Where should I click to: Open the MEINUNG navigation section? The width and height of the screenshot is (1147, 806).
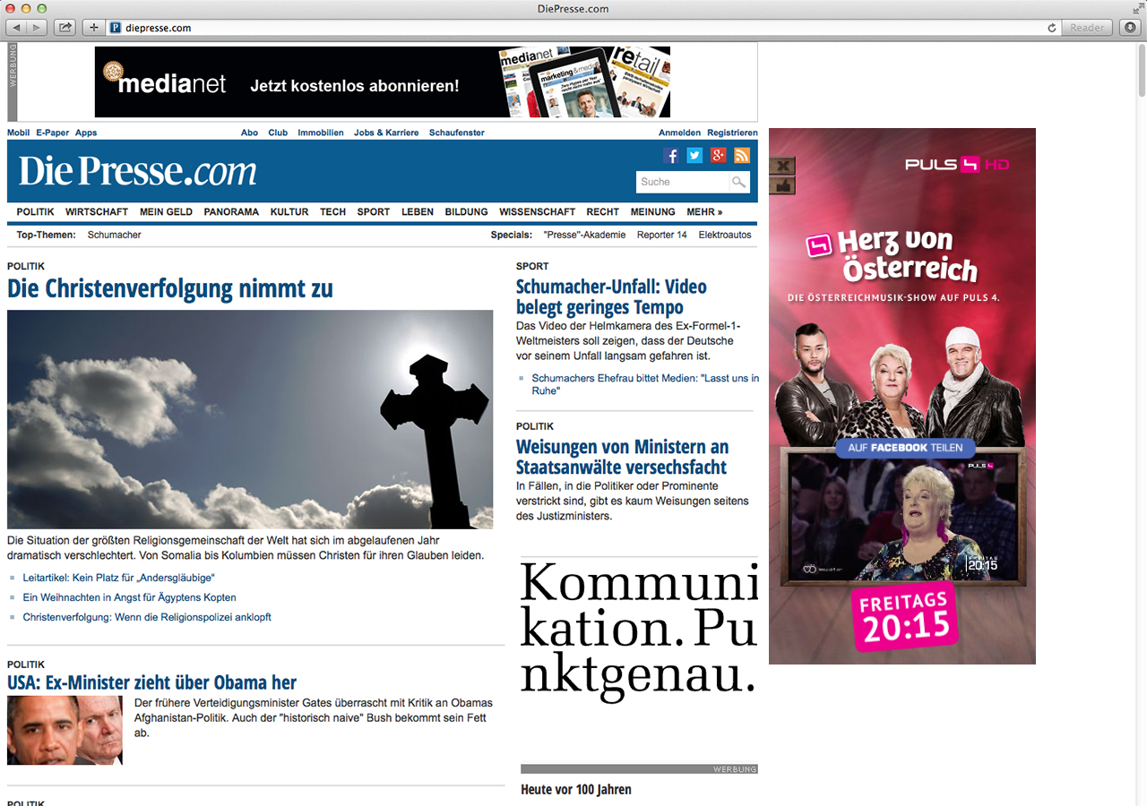(x=652, y=212)
